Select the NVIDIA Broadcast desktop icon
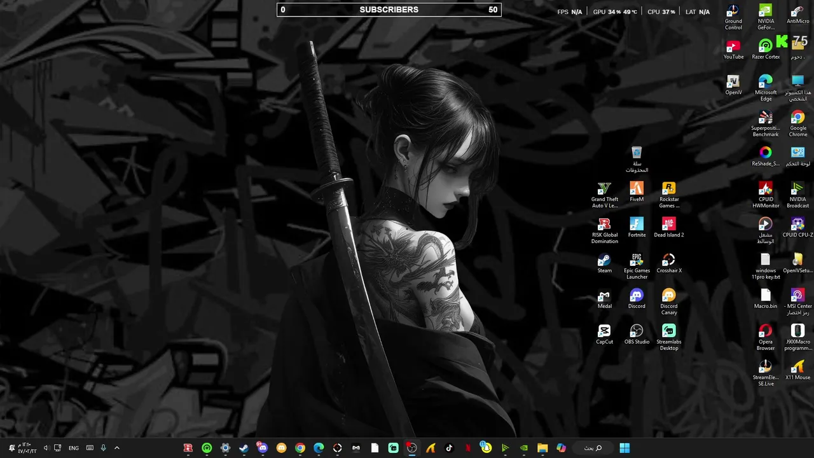This screenshot has width=814, height=458. [x=797, y=195]
